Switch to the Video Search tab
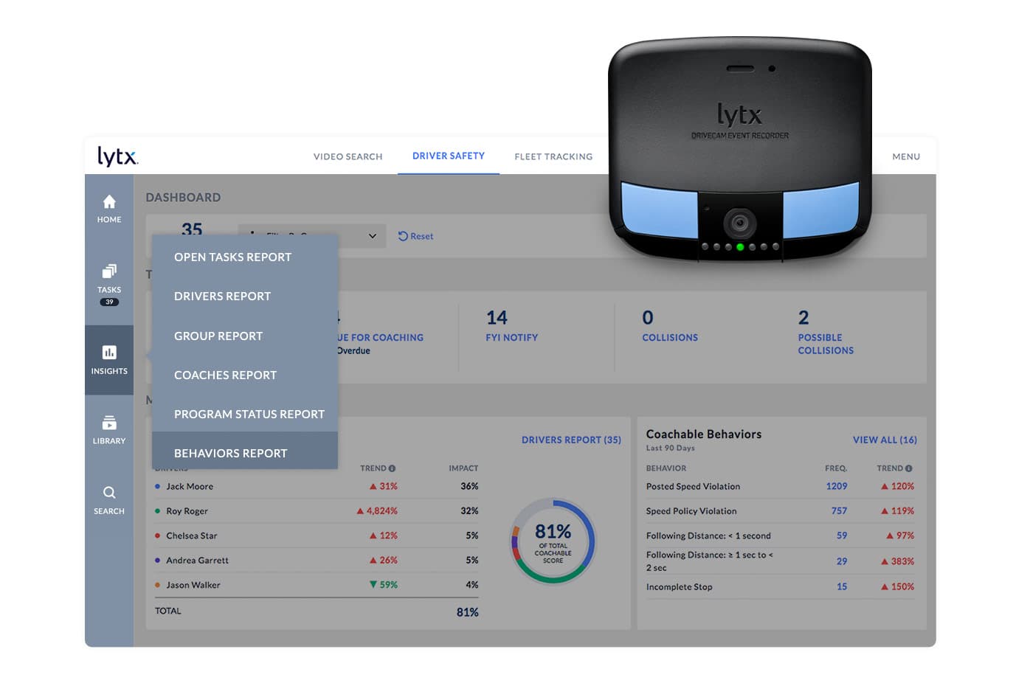Screen dimensions: 1030x686 348,156
